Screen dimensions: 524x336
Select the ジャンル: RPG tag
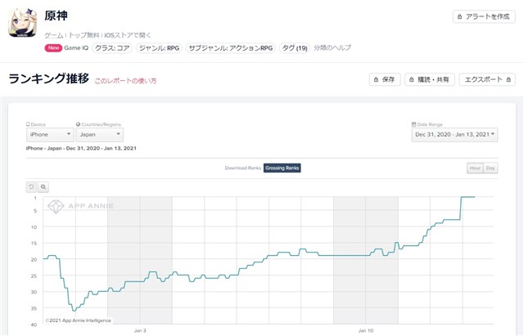tap(159, 48)
